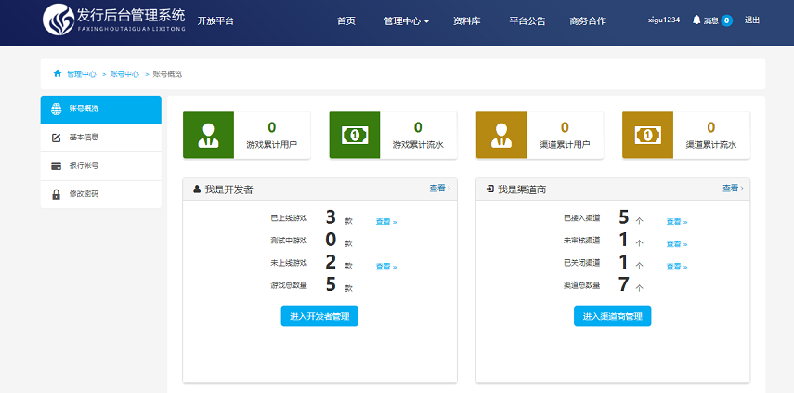
Task: Select the globe icon beside 账号概览
Action: [x=57, y=109]
